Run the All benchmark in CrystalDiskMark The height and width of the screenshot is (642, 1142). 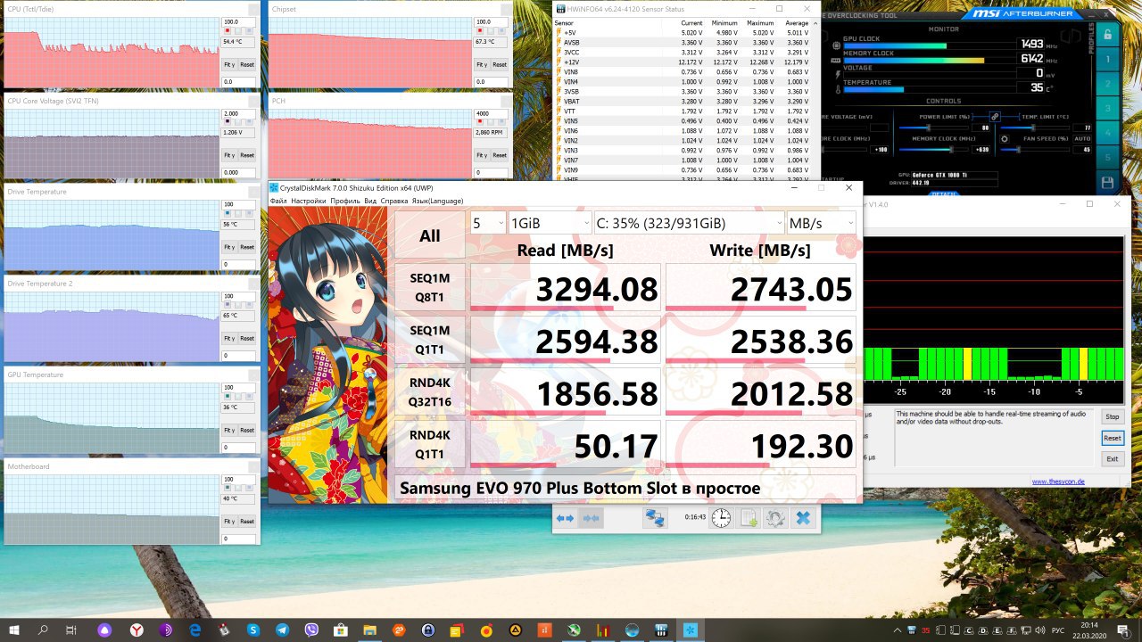point(430,235)
